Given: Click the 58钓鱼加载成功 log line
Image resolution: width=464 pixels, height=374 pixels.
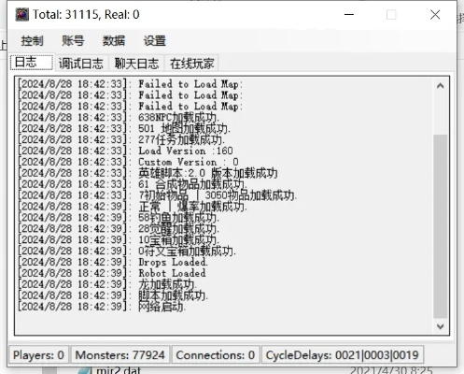Looking at the screenshot, I should (x=119, y=218).
